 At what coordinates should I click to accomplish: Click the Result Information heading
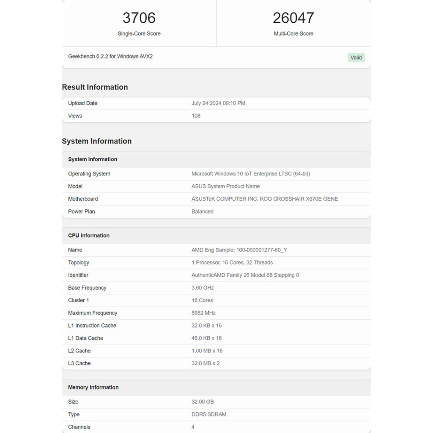95,87
